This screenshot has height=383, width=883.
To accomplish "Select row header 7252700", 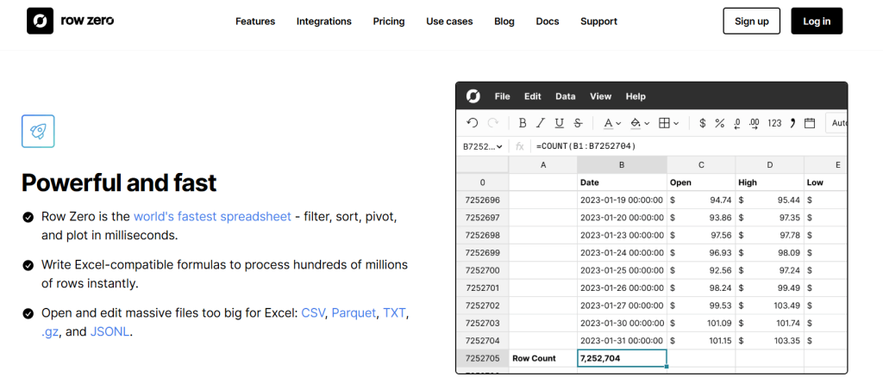I will click(482, 270).
